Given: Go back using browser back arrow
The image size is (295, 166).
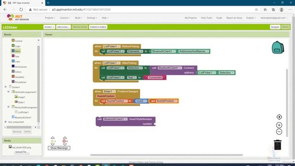Looking at the screenshot, I should coord(5,9).
